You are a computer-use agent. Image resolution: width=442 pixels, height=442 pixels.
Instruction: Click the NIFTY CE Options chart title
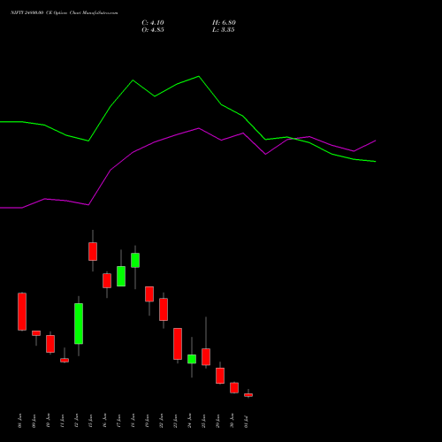65,13
